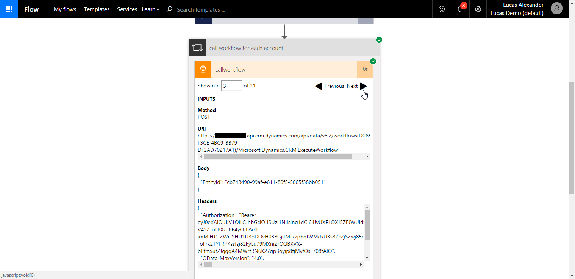
Task: Click URI scrollbar left arrow
Action: 200,156
